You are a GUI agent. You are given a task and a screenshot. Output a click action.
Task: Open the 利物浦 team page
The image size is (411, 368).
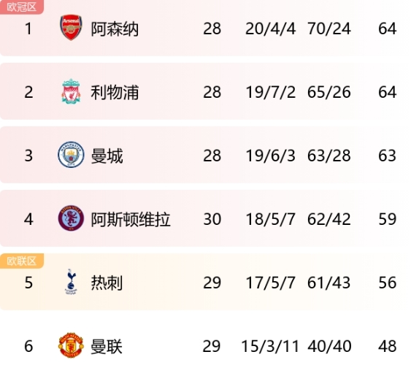(115, 93)
